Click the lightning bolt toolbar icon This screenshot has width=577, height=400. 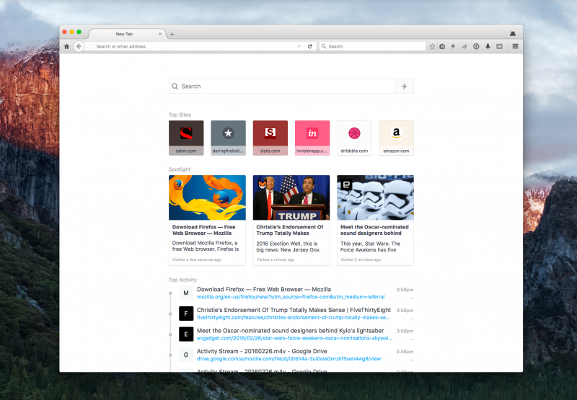click(454, 46)
